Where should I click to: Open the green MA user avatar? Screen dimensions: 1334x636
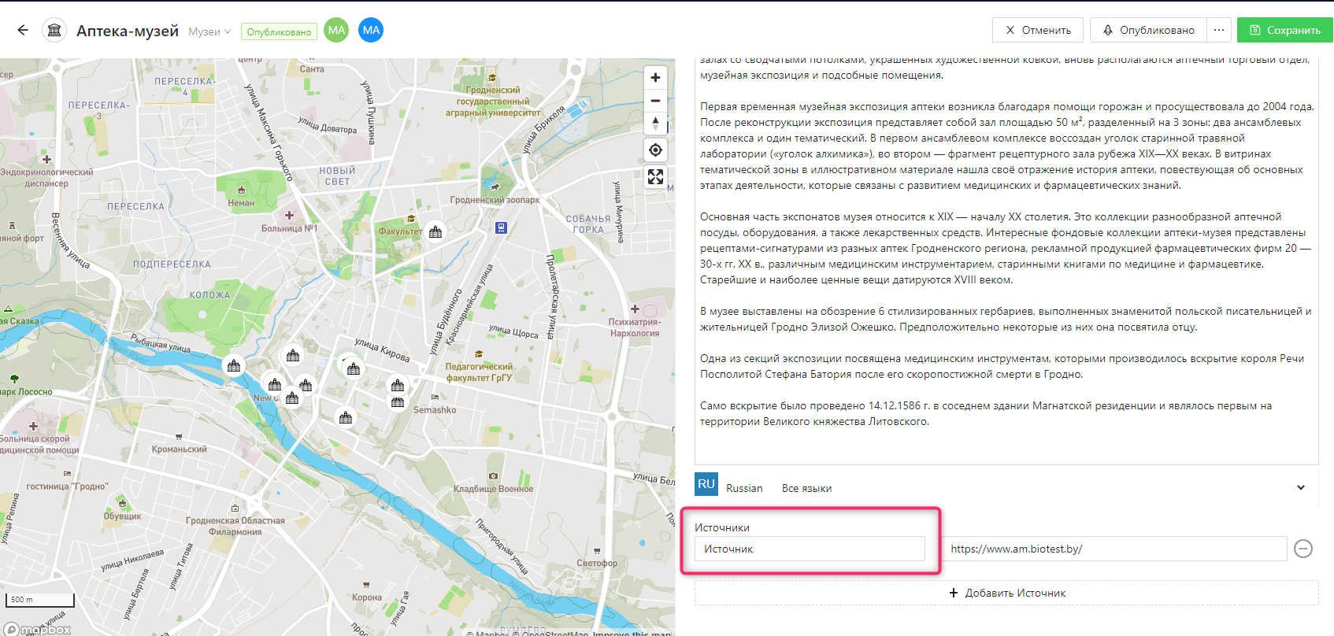click(336, 30)
